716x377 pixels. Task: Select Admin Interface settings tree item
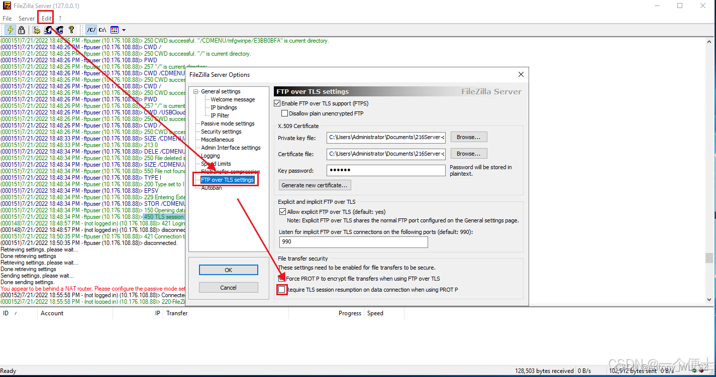point(231,148)
